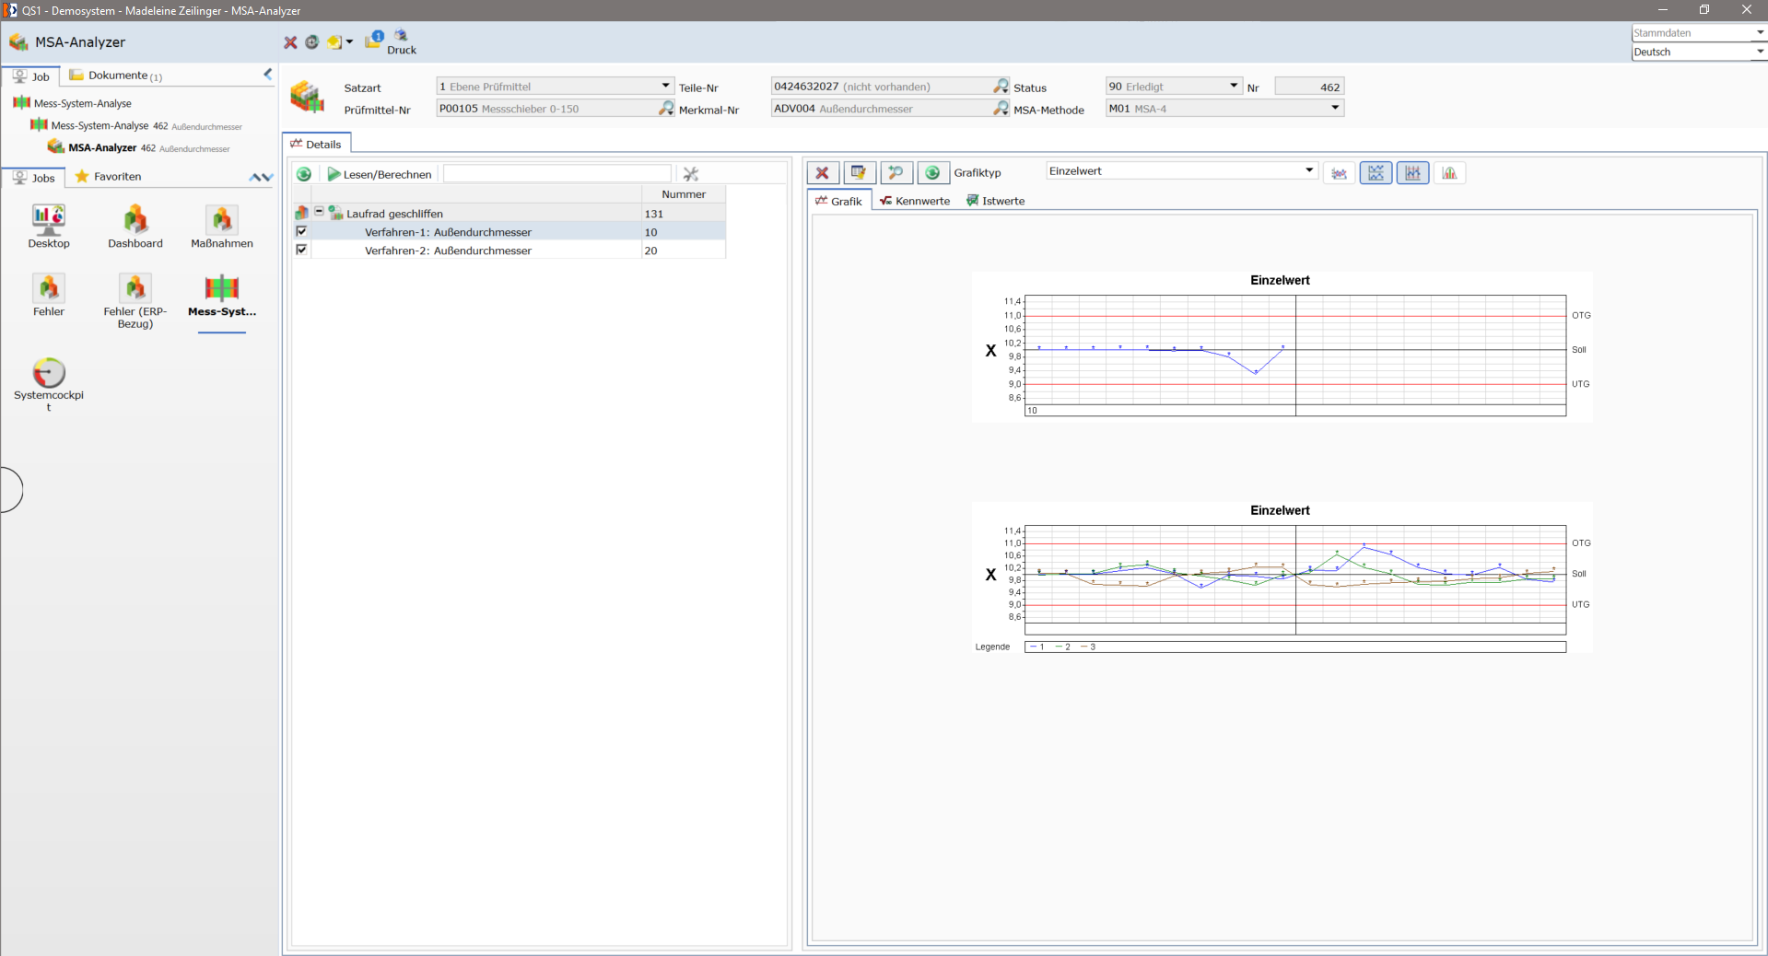Click the Nr field showing 462
The width and height of the screenshot is (1768, 956).
[1309, 87]
